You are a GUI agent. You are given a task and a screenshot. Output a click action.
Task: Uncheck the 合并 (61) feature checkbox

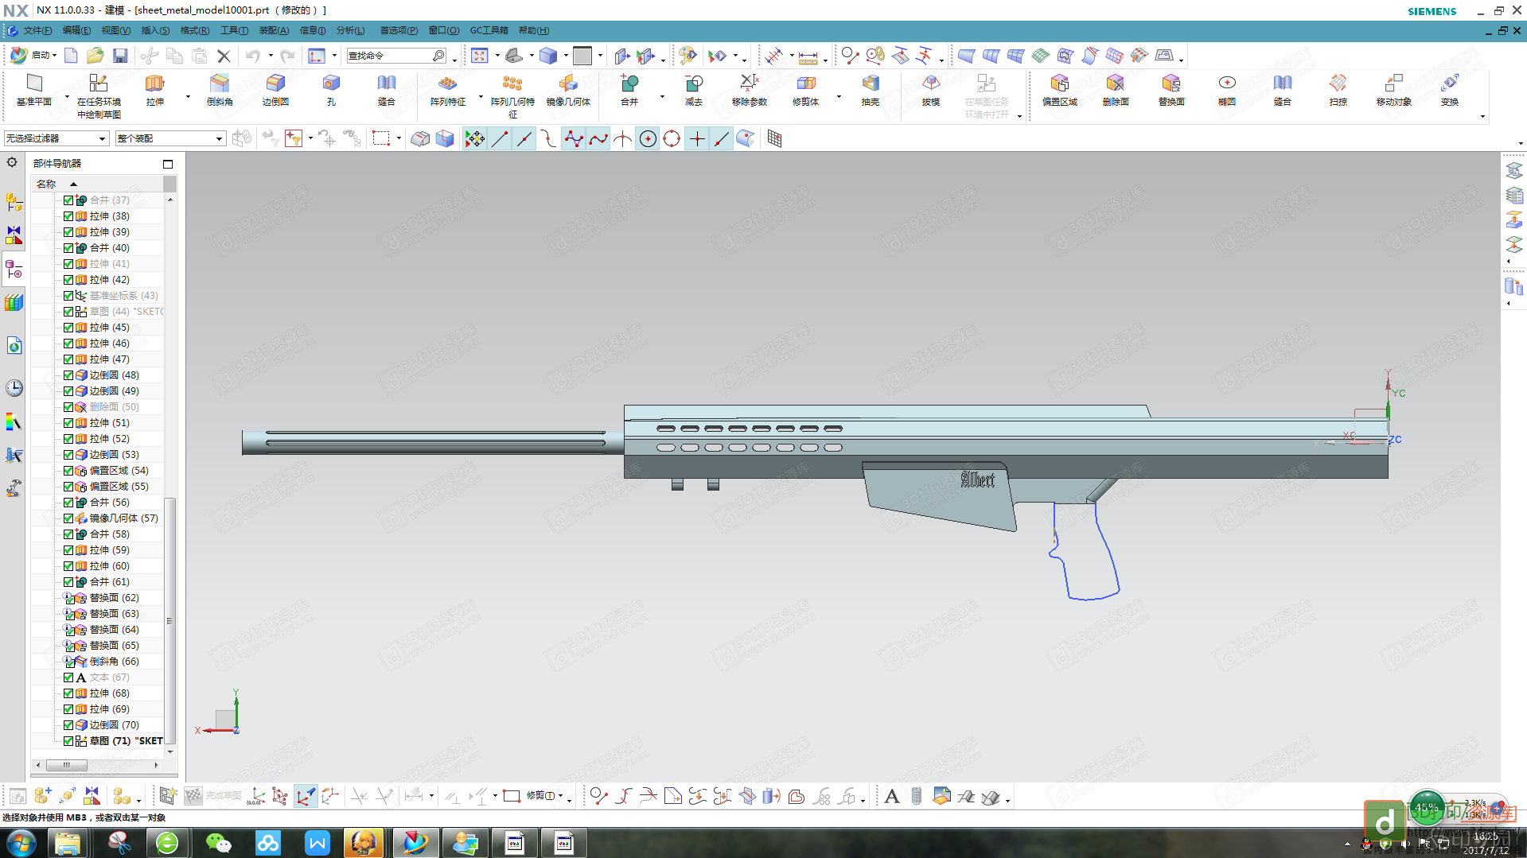68,582
